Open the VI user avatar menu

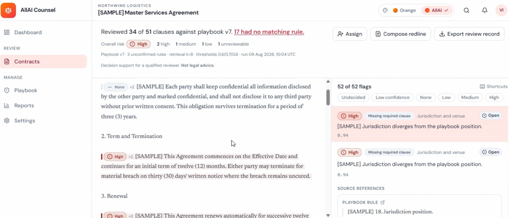coord(501,10)
